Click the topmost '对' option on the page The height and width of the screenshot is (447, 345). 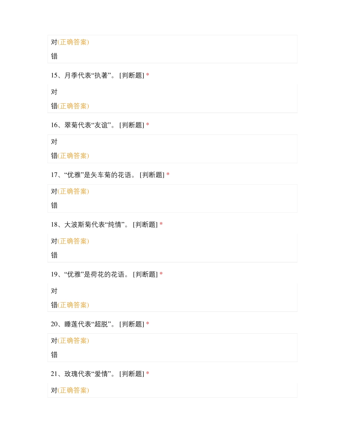tap(54, 42)
